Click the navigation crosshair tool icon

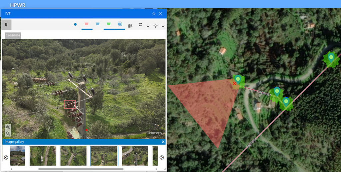click(x=156, y=25)
